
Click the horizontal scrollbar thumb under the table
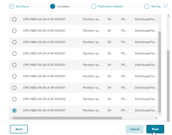pos(67,118)
